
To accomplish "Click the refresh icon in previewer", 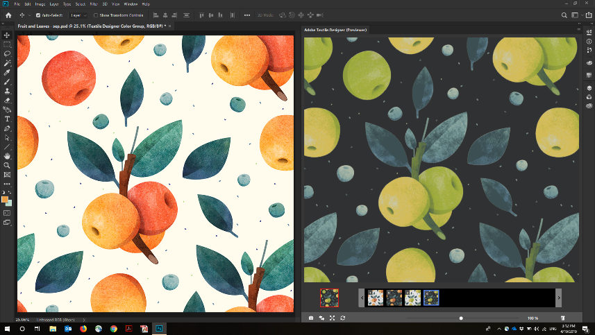I will (x=342, y=318).
